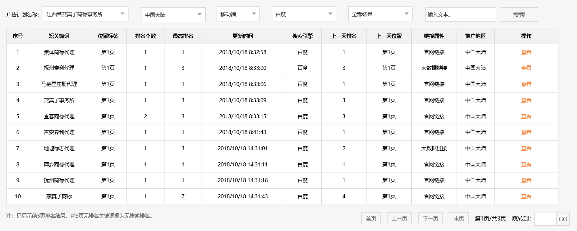The image size is (577, 231).
Task: Click the 下一页 next page button
Action: point(430,218)
